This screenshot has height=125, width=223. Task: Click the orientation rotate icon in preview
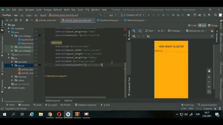click(140, 31)
